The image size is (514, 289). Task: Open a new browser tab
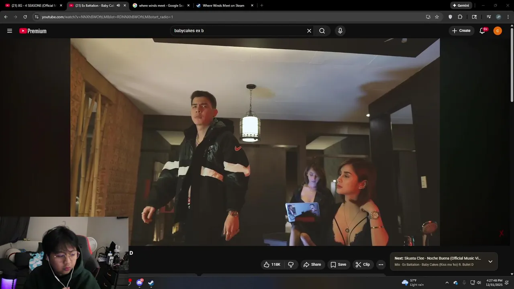(x=262, y=6)
